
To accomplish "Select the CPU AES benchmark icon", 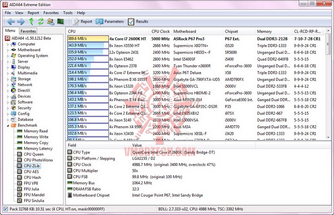I will (19, 171).
